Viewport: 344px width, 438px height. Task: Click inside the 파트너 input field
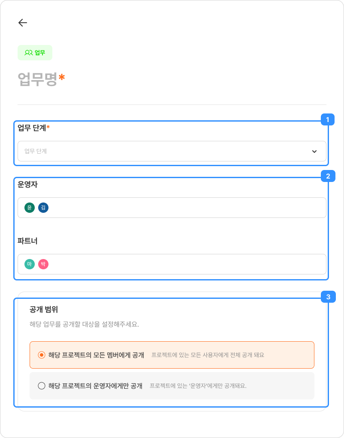click(x=184, y=264)
